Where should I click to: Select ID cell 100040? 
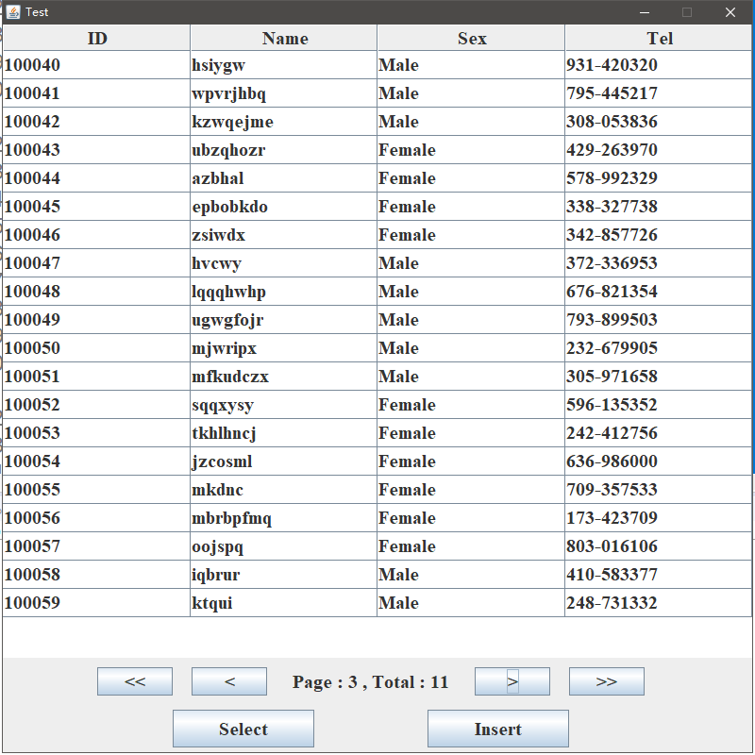pyautogui.click(x=96, y=65)
